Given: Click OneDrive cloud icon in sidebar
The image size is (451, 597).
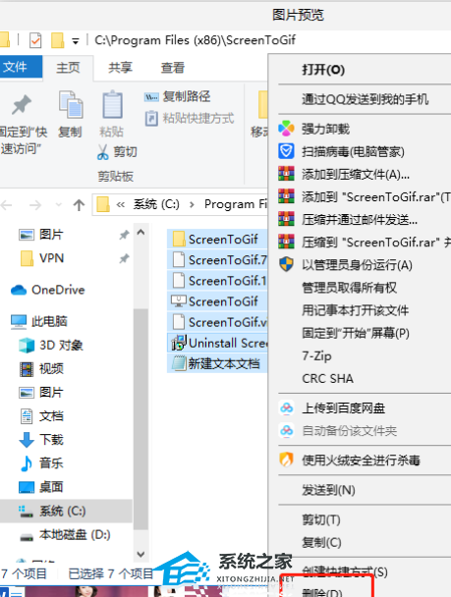Looking at the screenshot, I should (x=19, y=290).
